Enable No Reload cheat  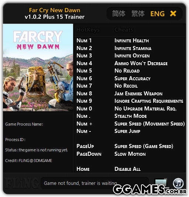[127, 71]
